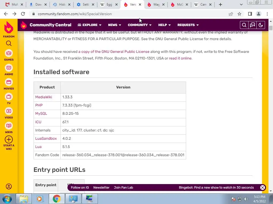Open the MySQL product link
This screenshot has width=273, height=204.
pos(41,114)
